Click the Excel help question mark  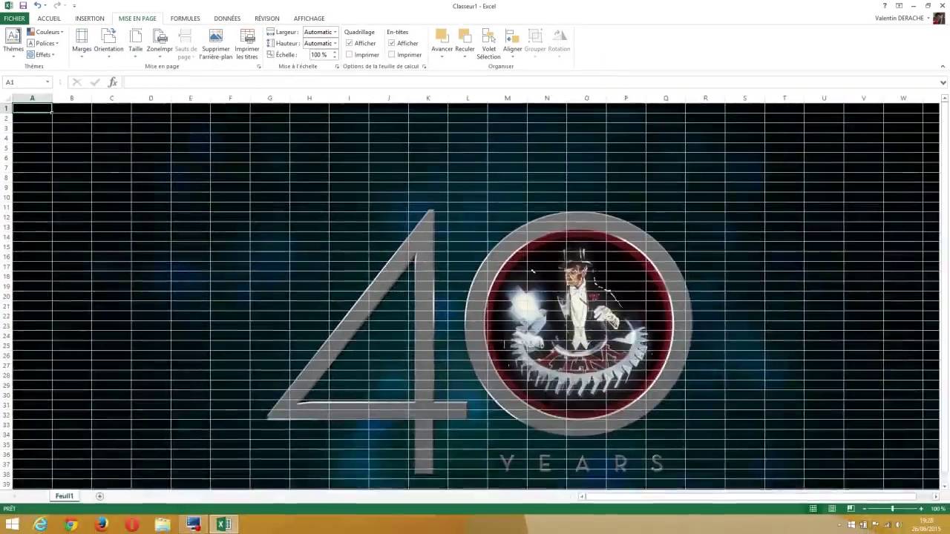(885, 6)
